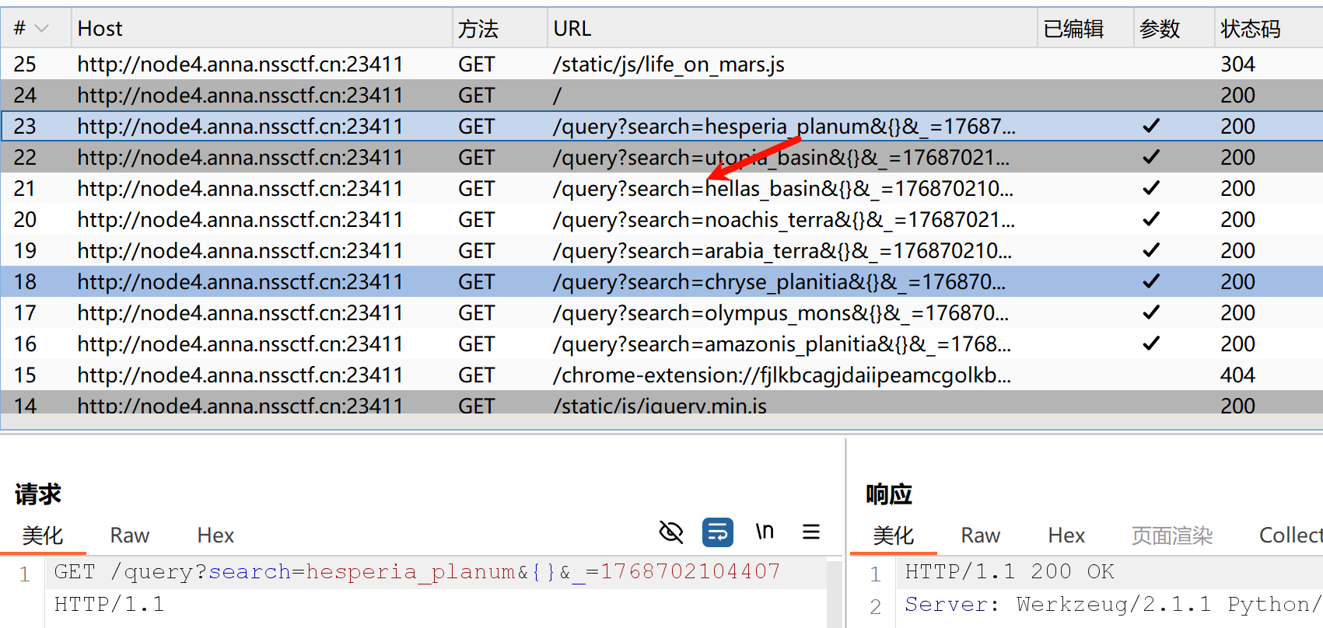1323x628 pixels.
Task: Open the response Hex tab
Action: (x=1066, y=536)
